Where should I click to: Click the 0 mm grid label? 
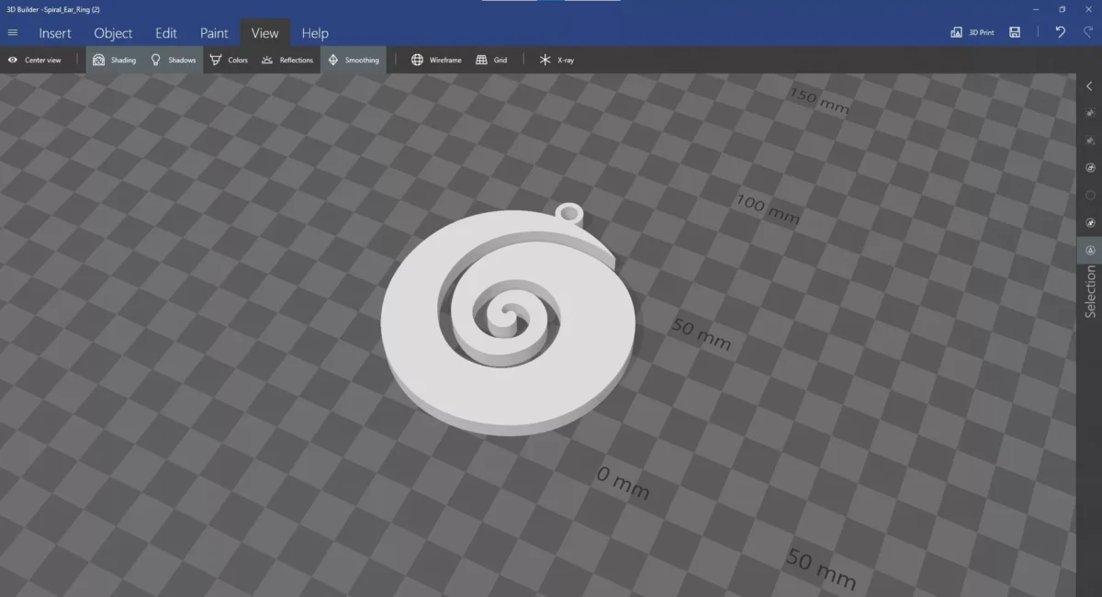[623, 482]
